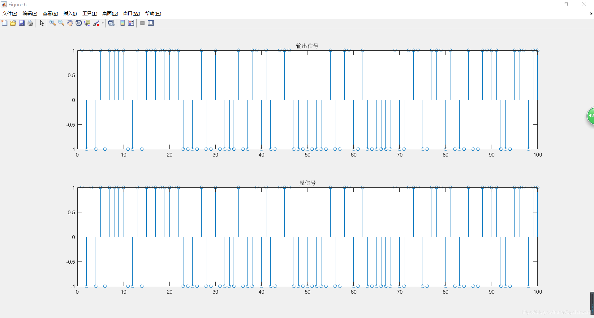Activate the Data Cursor tool
This screenshot has height=318, width=594.
(x=87, y=23)
